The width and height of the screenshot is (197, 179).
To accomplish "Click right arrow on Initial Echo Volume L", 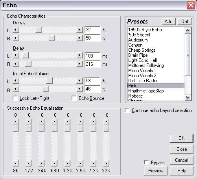I will 79,81.
